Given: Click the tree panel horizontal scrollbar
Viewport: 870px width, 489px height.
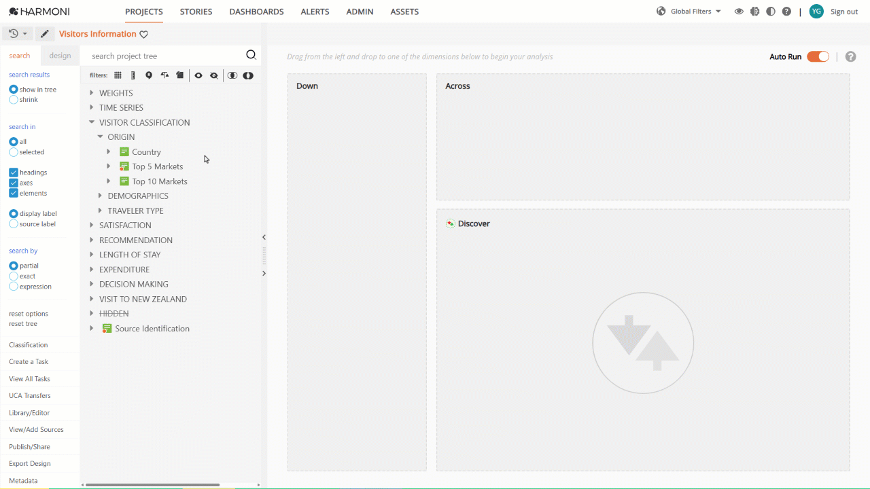Looking at the screenshot, I should tap(152, 485).
